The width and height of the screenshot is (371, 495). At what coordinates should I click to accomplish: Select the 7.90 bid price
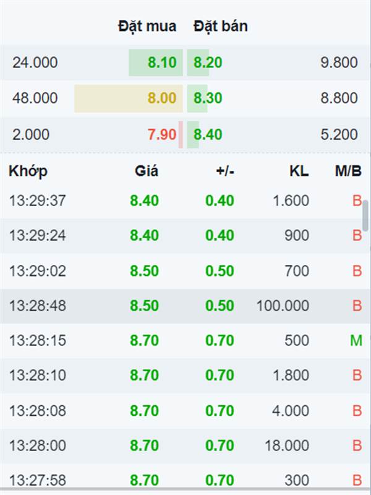pos(162,135)
